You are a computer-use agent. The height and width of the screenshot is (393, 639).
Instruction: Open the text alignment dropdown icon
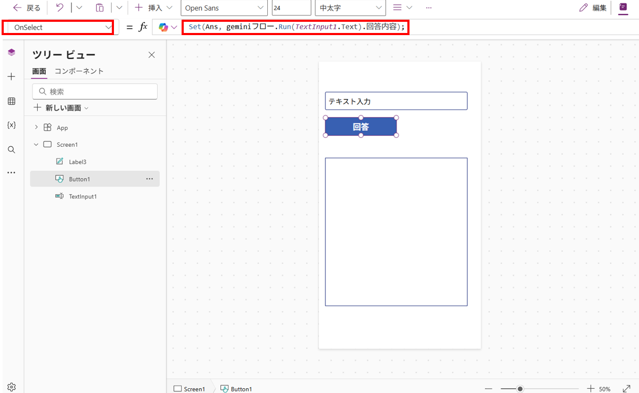click(x=403, y=8)
